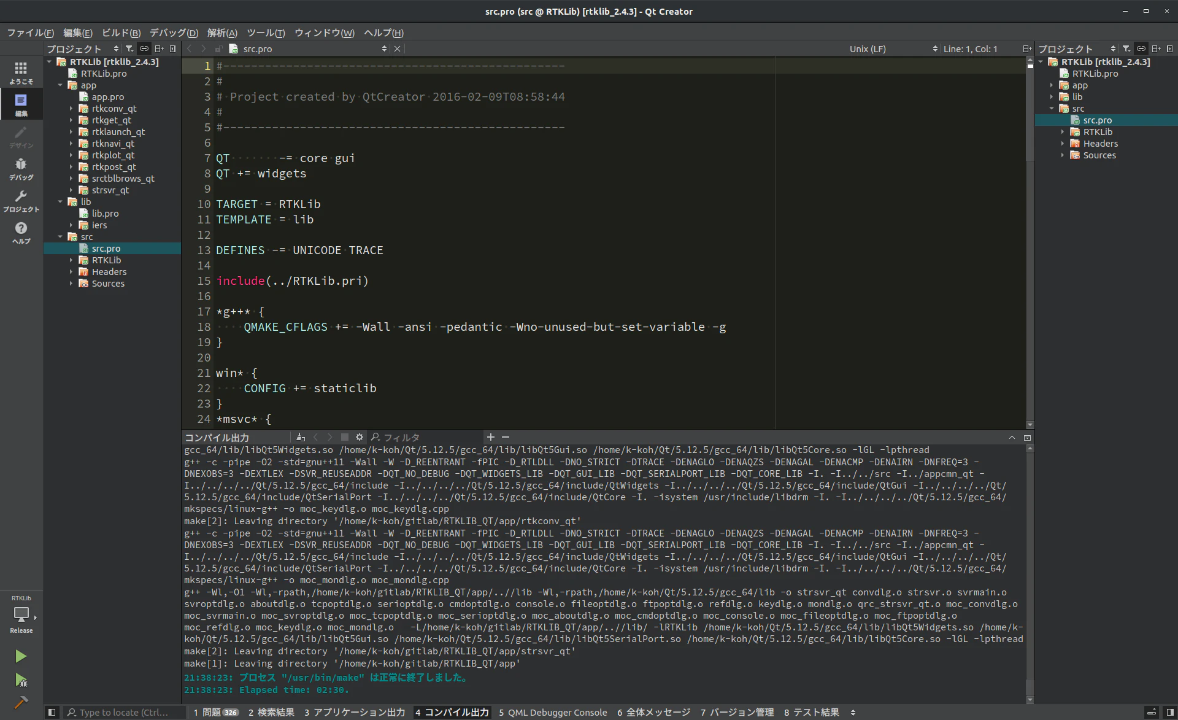Open the Welcome mode (ようこそ) icon

21,72
